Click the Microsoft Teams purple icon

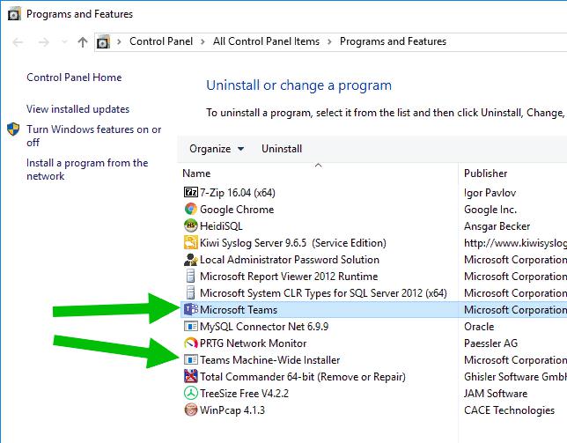click(190, 309)
